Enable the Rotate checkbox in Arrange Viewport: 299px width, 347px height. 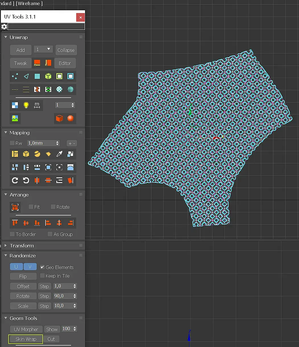click(53, 207)
